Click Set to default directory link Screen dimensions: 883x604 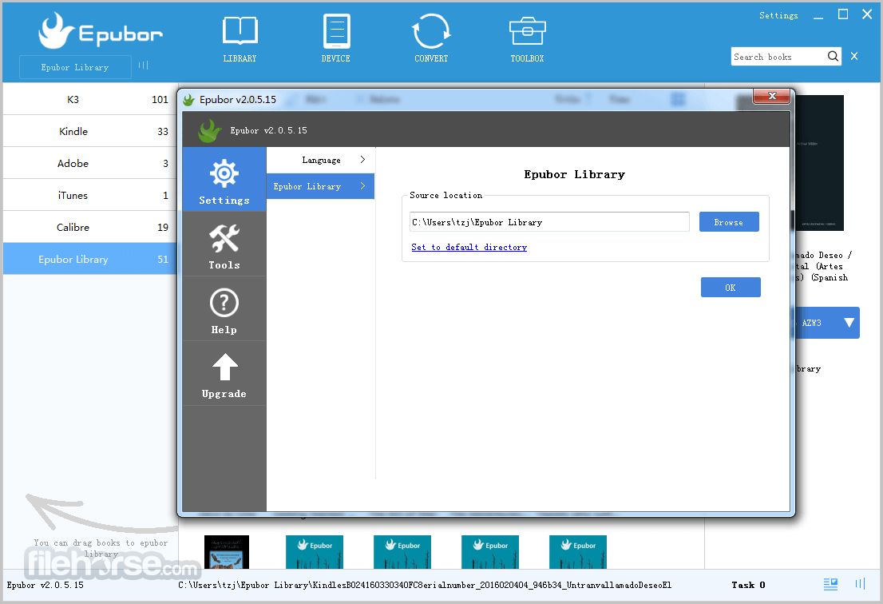469,248
